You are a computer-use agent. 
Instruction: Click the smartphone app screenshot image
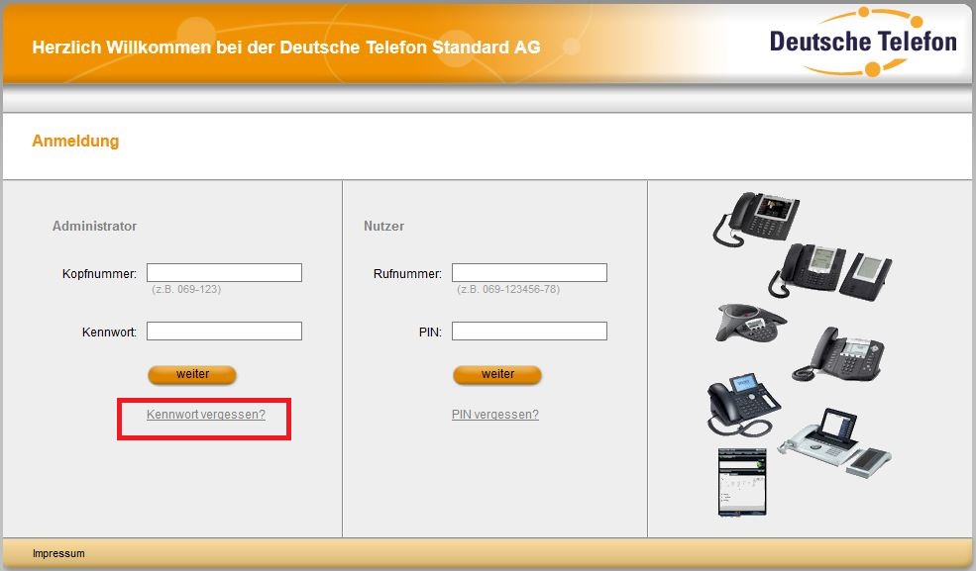[x=742, y=482]
